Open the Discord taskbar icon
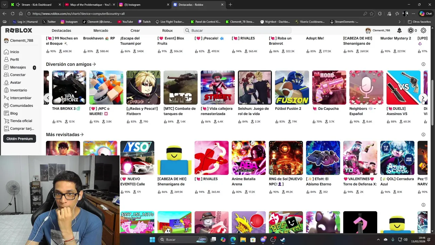435x245 pixels. [263, 240]
